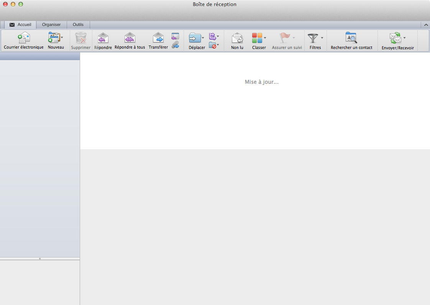Viewport: 430px width, 305px height.
Task: Click the Supprimer trash icon
Action: [81, 38]
